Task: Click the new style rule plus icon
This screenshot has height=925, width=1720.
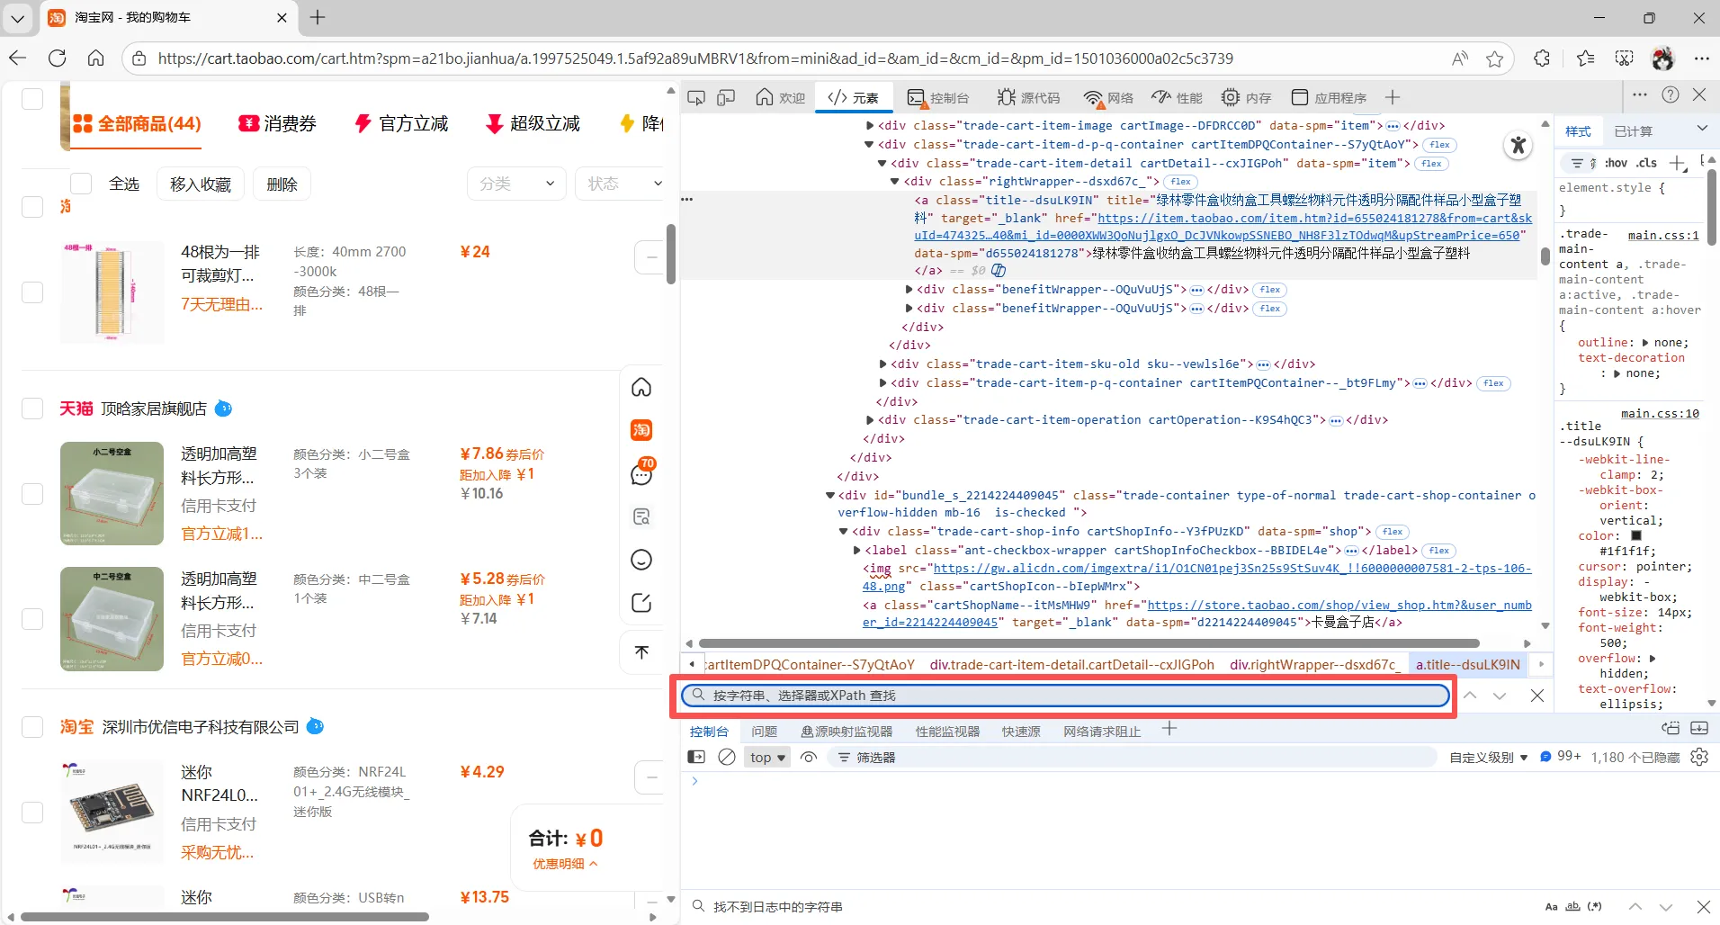Action: point(1677,163)
